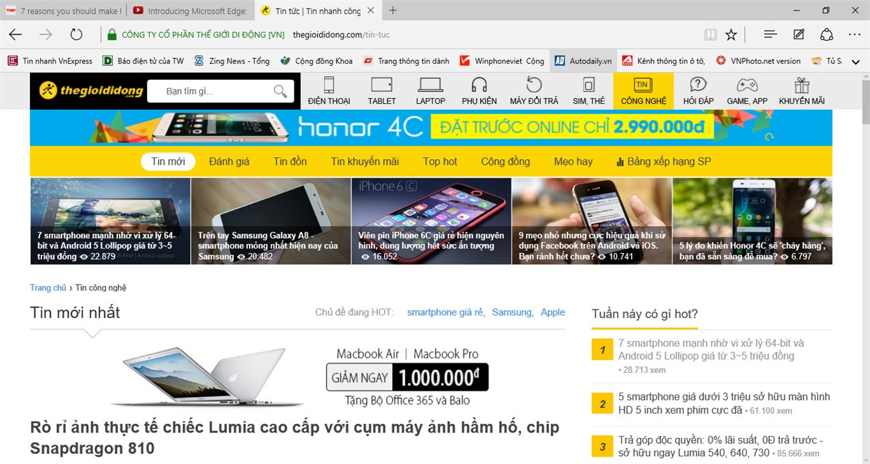Open the Edge Hub panel icon
870x464 pixels.
(x=770, y=34)
